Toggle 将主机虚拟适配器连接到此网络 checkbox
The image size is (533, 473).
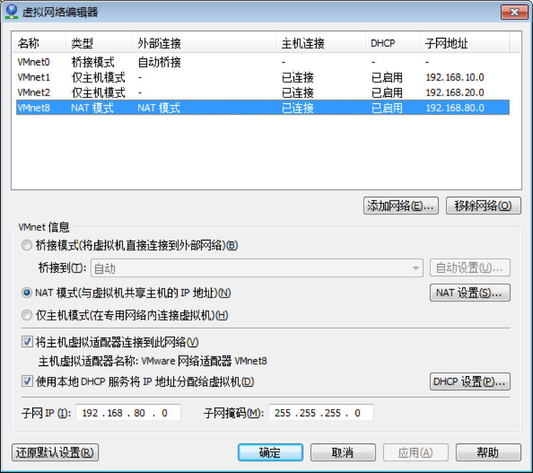(x=27, y=341)
